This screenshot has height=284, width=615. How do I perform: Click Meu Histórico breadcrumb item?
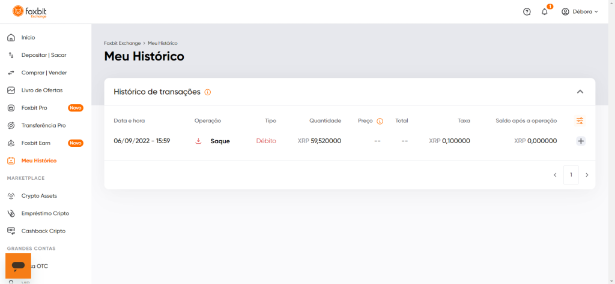point(163,43)
